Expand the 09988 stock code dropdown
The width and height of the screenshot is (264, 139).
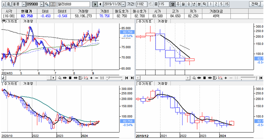click(41, 4)
